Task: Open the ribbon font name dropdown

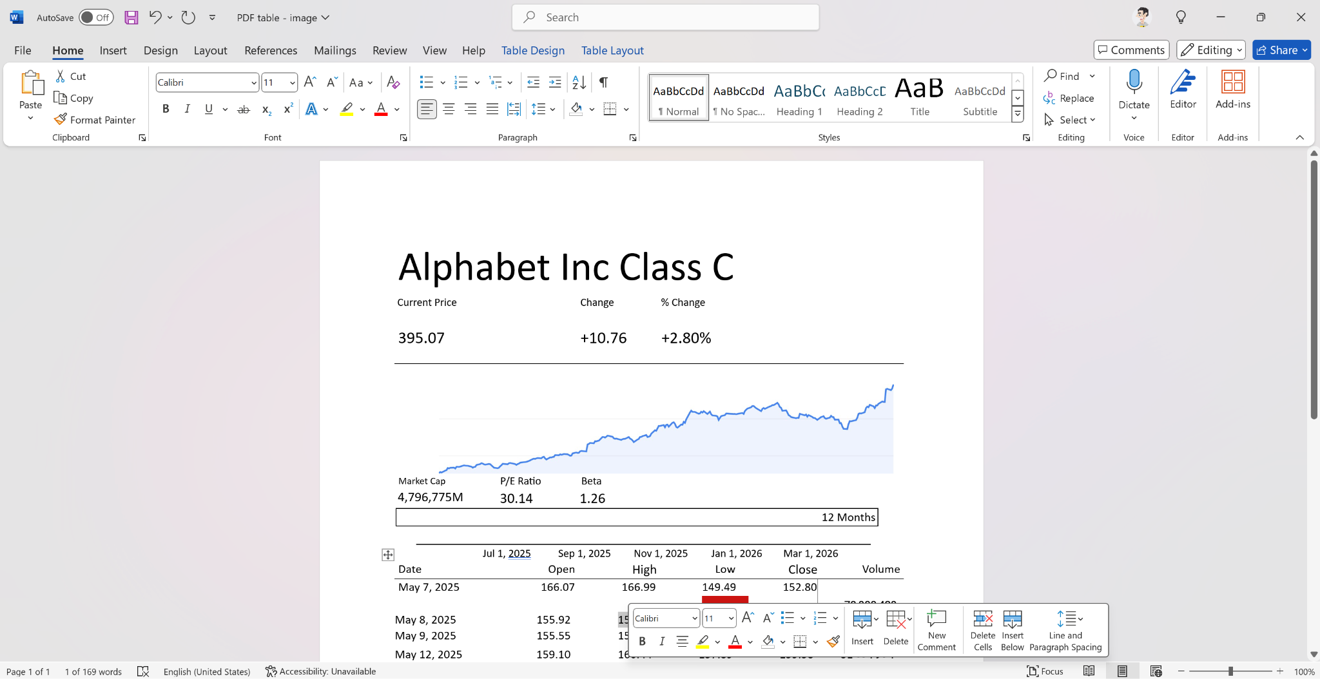Action: click(x=254, y=82)
